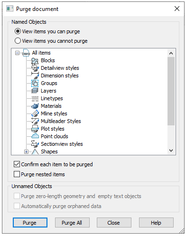This screenshot has width=186, height=237.
Task: Click the Layers stack icon
Action: coord(35,91)
